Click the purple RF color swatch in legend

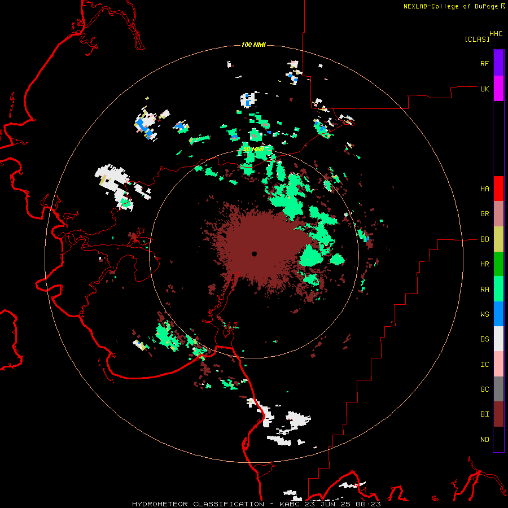498,63
